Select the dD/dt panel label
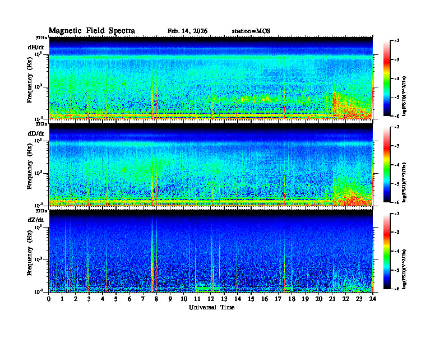Image resolution: width=444 pixels, height=343 pixels. click(x=36, y=133)
